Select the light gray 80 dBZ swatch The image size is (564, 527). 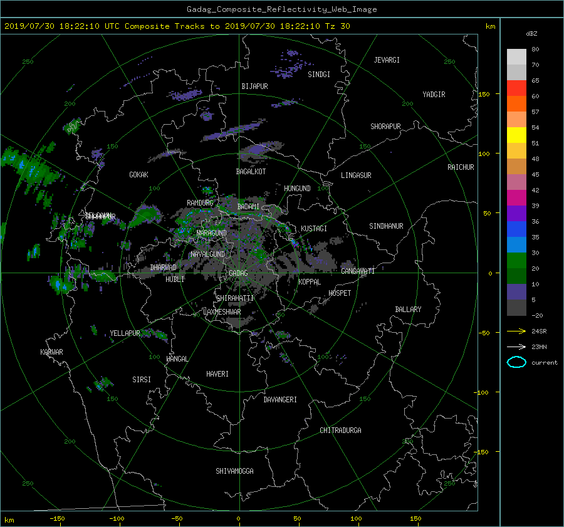pyautogui.click(x=516, y=56)
